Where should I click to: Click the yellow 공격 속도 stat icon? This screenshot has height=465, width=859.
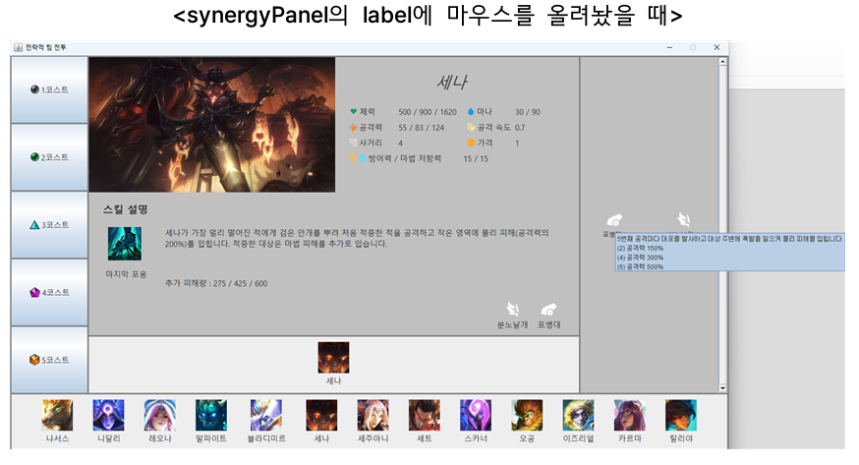point(471,127)
